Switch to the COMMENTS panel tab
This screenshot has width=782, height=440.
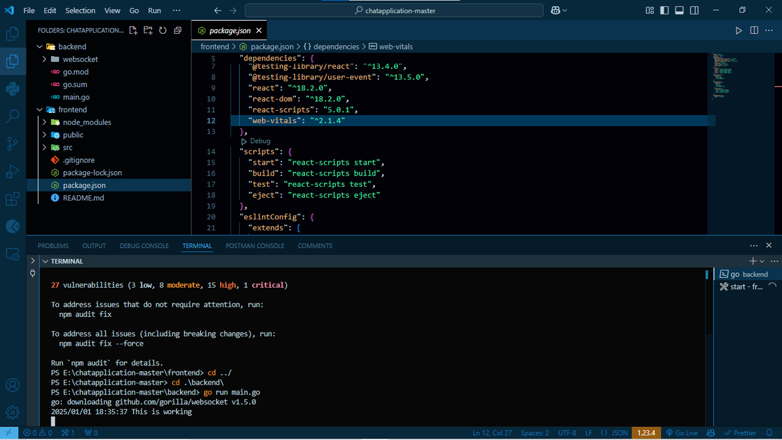tap(315, 246)
